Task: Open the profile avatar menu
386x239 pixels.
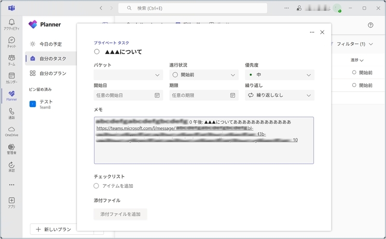Action: (x=337, y=8)
